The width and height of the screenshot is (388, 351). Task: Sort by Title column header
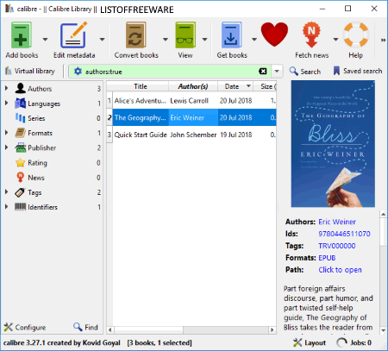[x=140, y=86]
